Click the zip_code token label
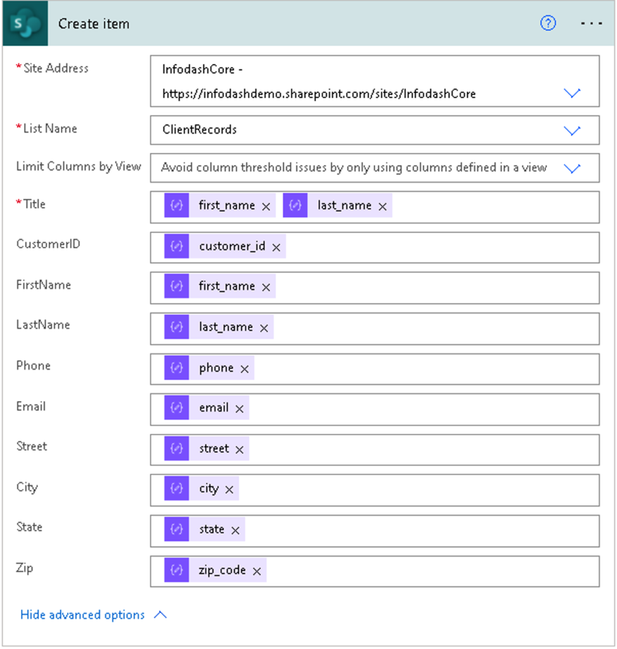The image size is (617, 649). tap(222, 570)
